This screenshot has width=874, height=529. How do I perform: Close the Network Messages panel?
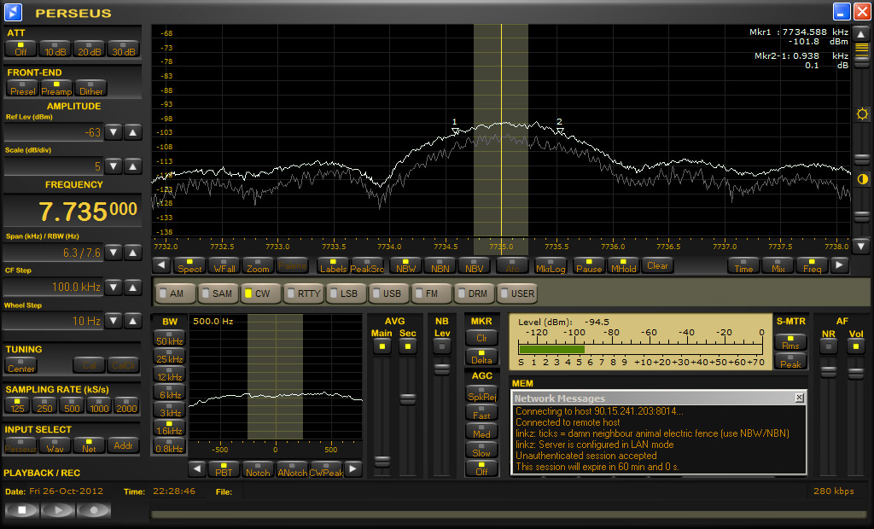pos(799,398)
